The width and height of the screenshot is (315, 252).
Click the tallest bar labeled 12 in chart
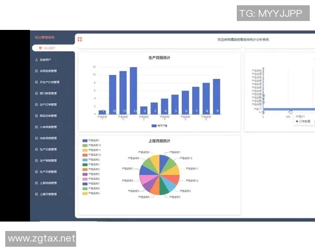(133, 89)
